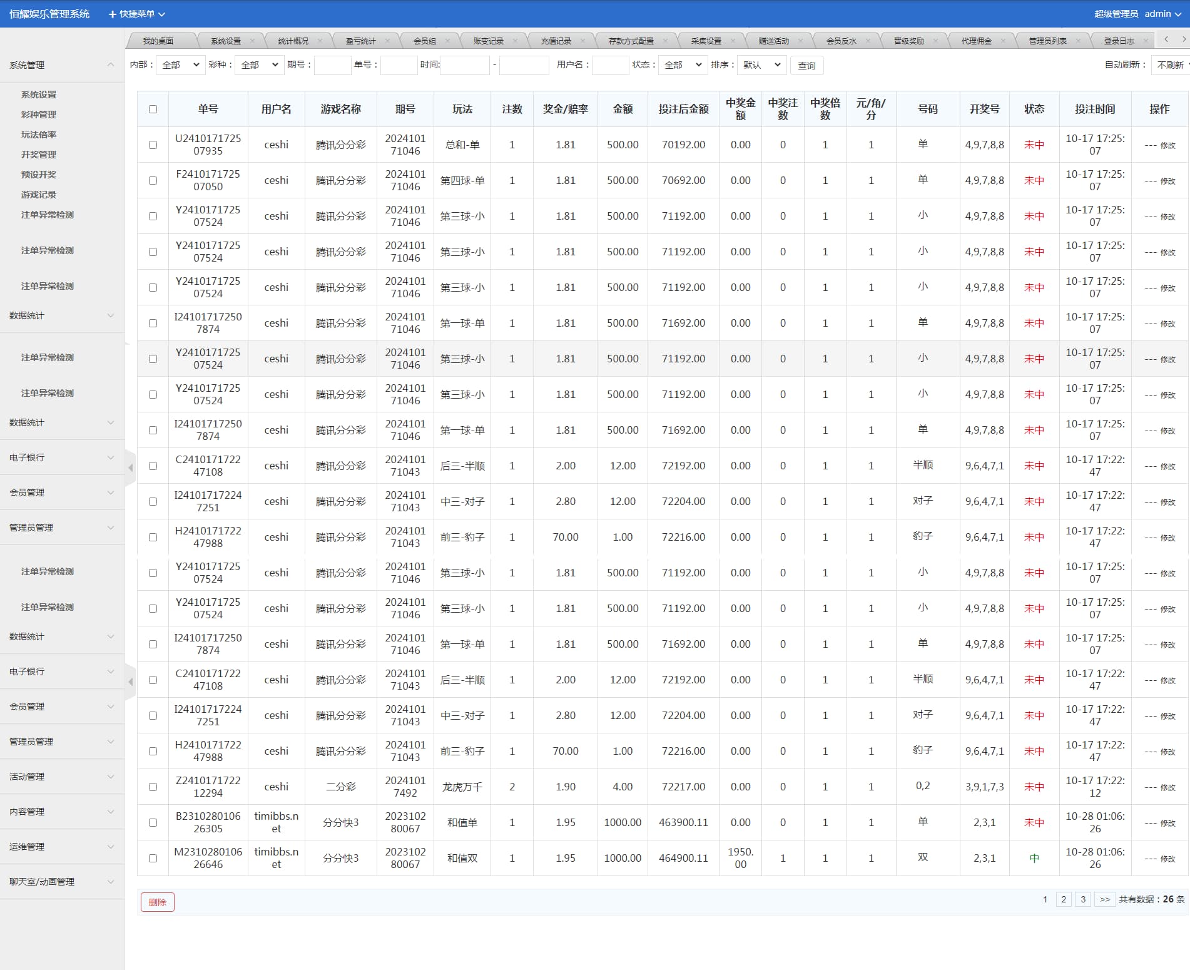Click the plus icon beside 快捷菜单
Viewport: 1190px width, 970px height.
pos(113,14)
